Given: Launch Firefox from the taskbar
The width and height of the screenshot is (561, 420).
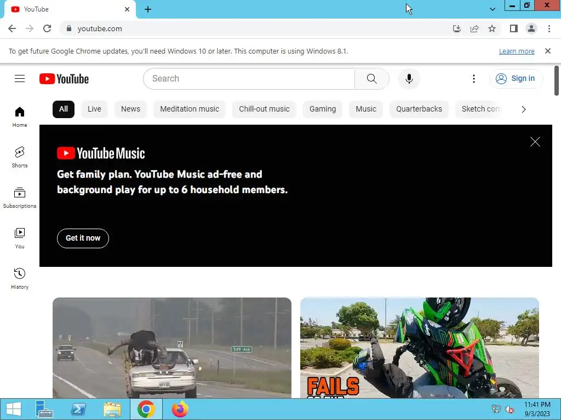Looking at the screenshot, I should point(180,409).
